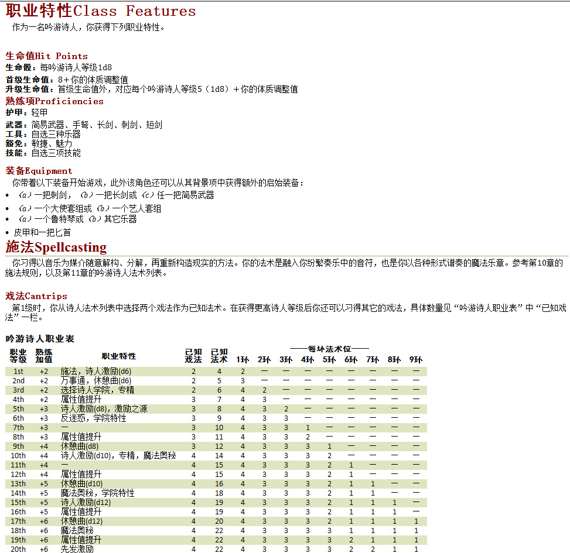Viewport: 570px width, 553px height.
Task: Select the 施法Spellcasting heading
Action: (56, 247)
